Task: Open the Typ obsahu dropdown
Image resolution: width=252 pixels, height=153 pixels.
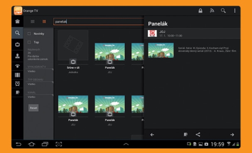Action: (x=40, y=84)
